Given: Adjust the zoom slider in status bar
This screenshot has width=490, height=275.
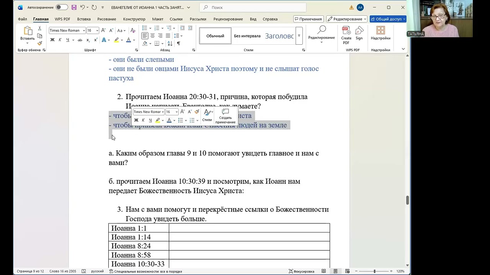Looking at the screenshot, I should (374, 271).
